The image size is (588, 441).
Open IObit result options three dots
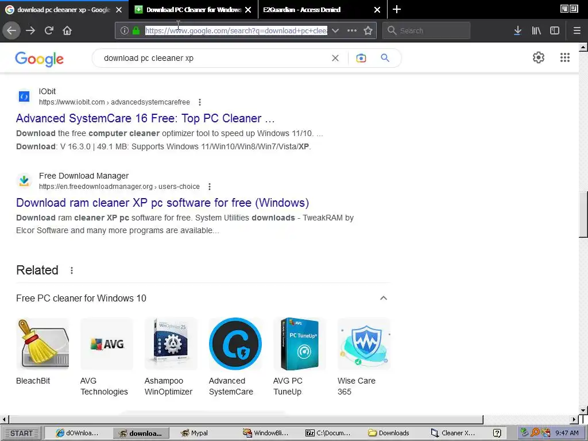tap(200, 102)
